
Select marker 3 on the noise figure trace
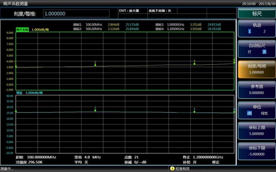(194, 63)
